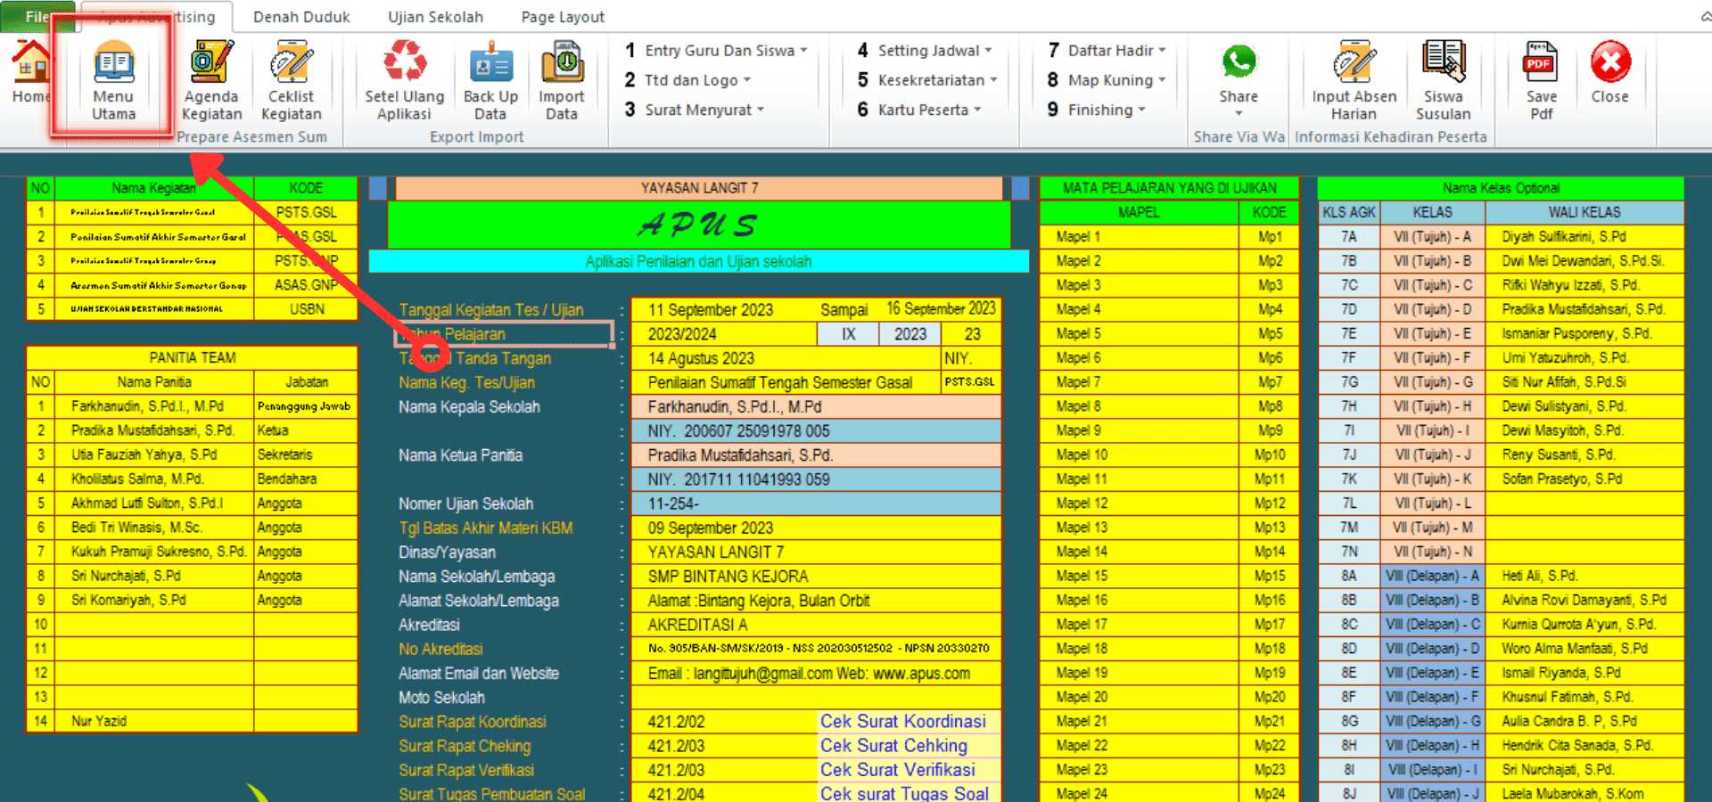This screenshot has height=802, width=1712.
Task: Click the Save Pdf icon
Action: tap(1541, 80)
